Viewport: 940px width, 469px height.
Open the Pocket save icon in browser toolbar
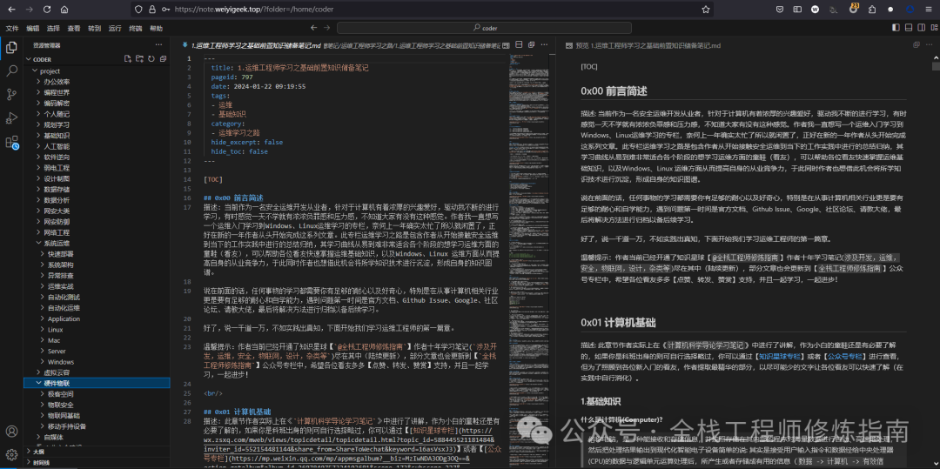point(780,9)
